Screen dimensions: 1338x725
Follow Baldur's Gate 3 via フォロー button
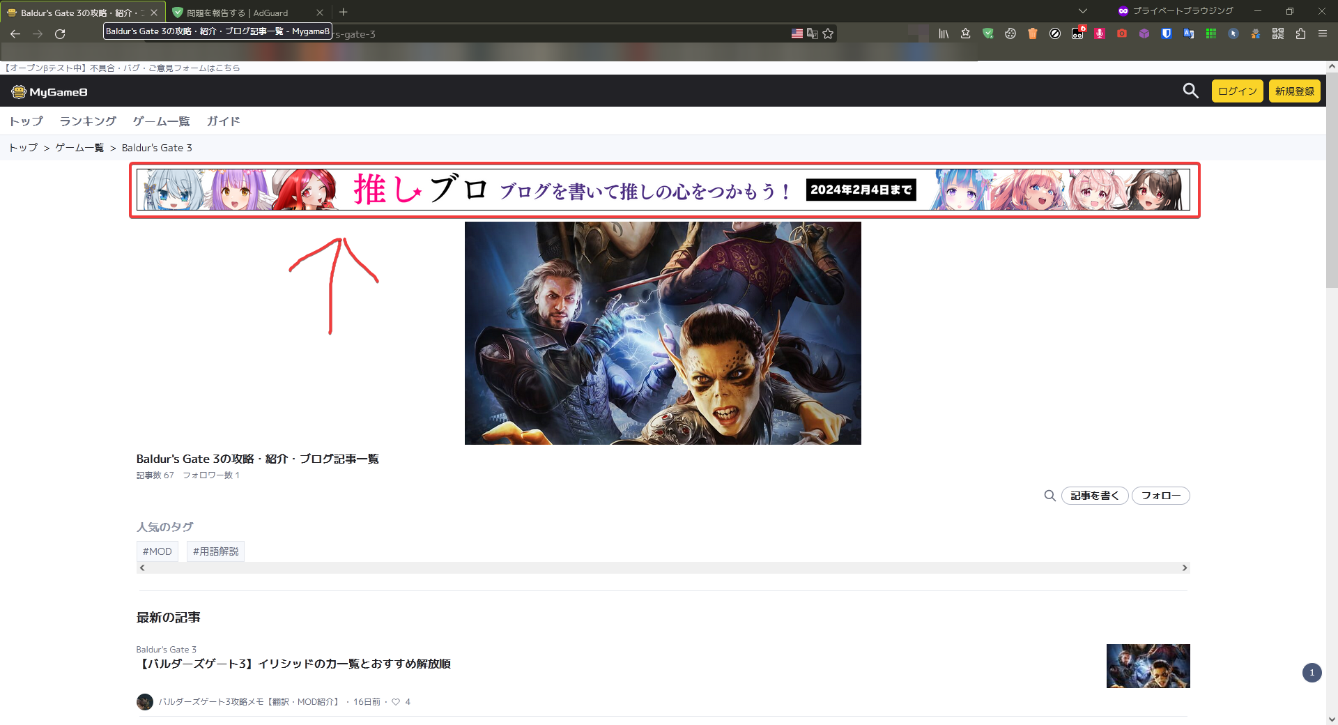(x=1160, y=496)
